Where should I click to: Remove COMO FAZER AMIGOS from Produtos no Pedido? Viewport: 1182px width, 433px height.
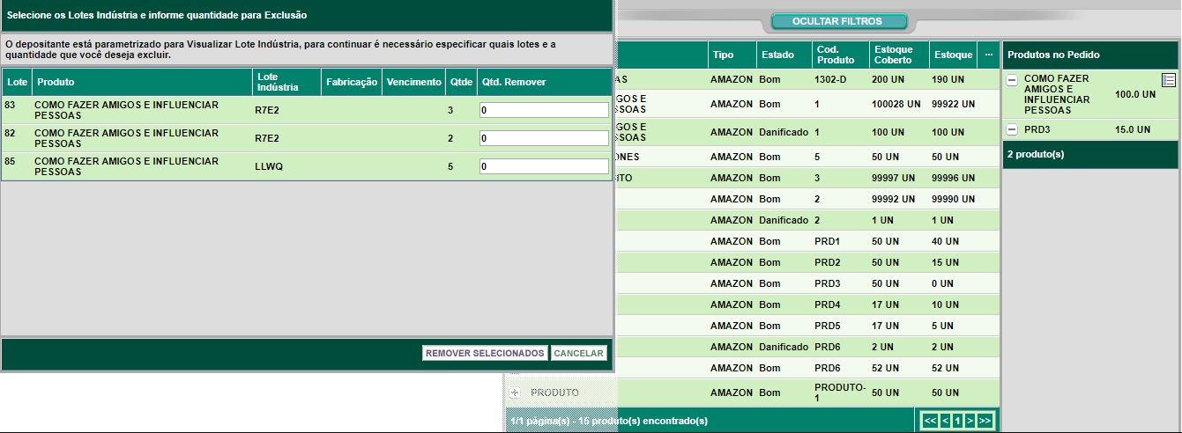point(1013,80)
